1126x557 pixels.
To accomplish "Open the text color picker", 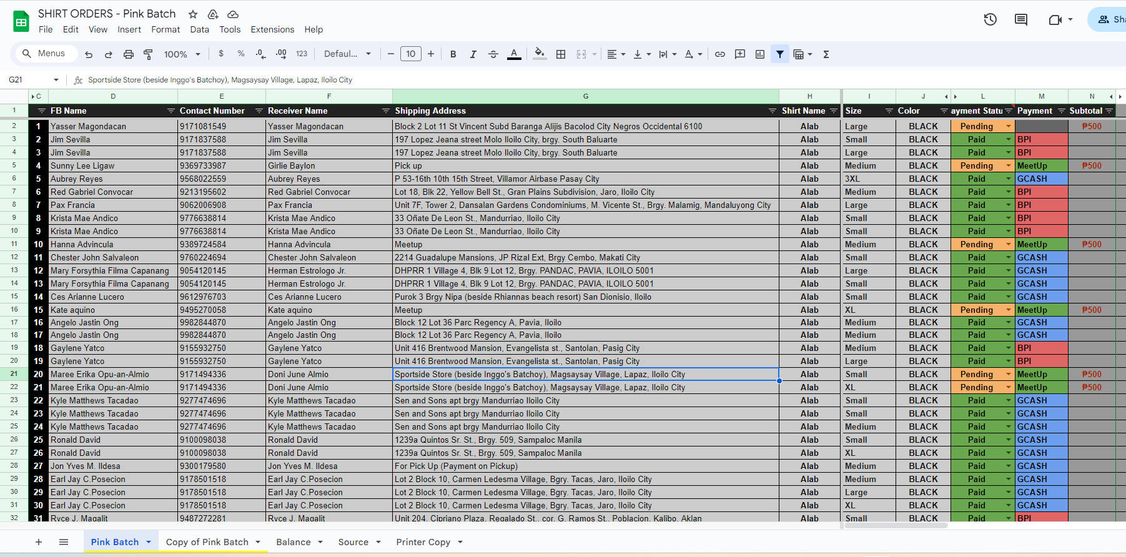I will pyautogui.click(x=514, y=54).
